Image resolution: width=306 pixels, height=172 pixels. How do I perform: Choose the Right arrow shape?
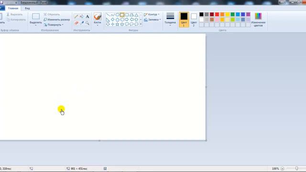(x=127, y=20)
